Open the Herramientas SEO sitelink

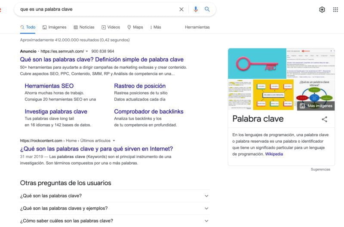[x=49, y=86]
